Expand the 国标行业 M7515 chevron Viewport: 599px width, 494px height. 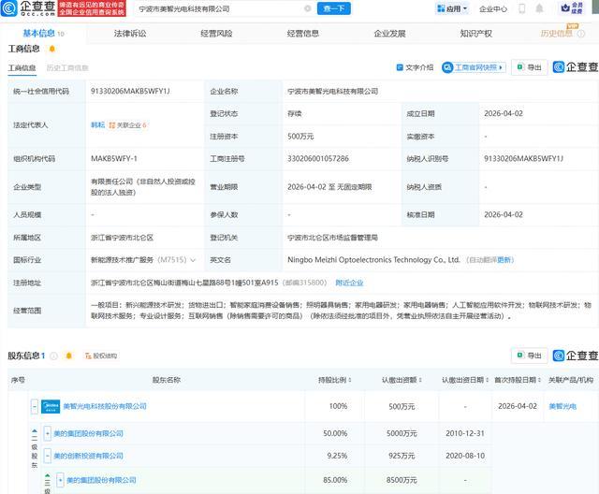[193, 260]
